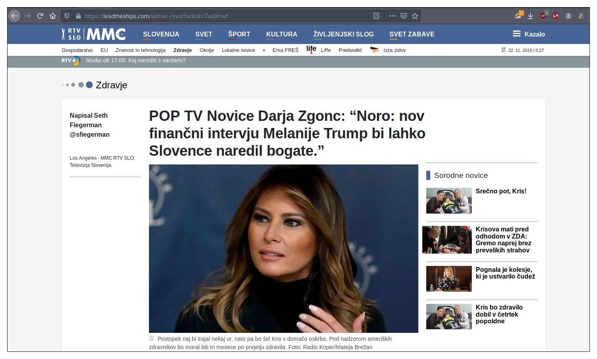Click thumbnail beside Kris bo zdravilo
The width and height of the screenshot is (597, 359).
coord(449,317)
